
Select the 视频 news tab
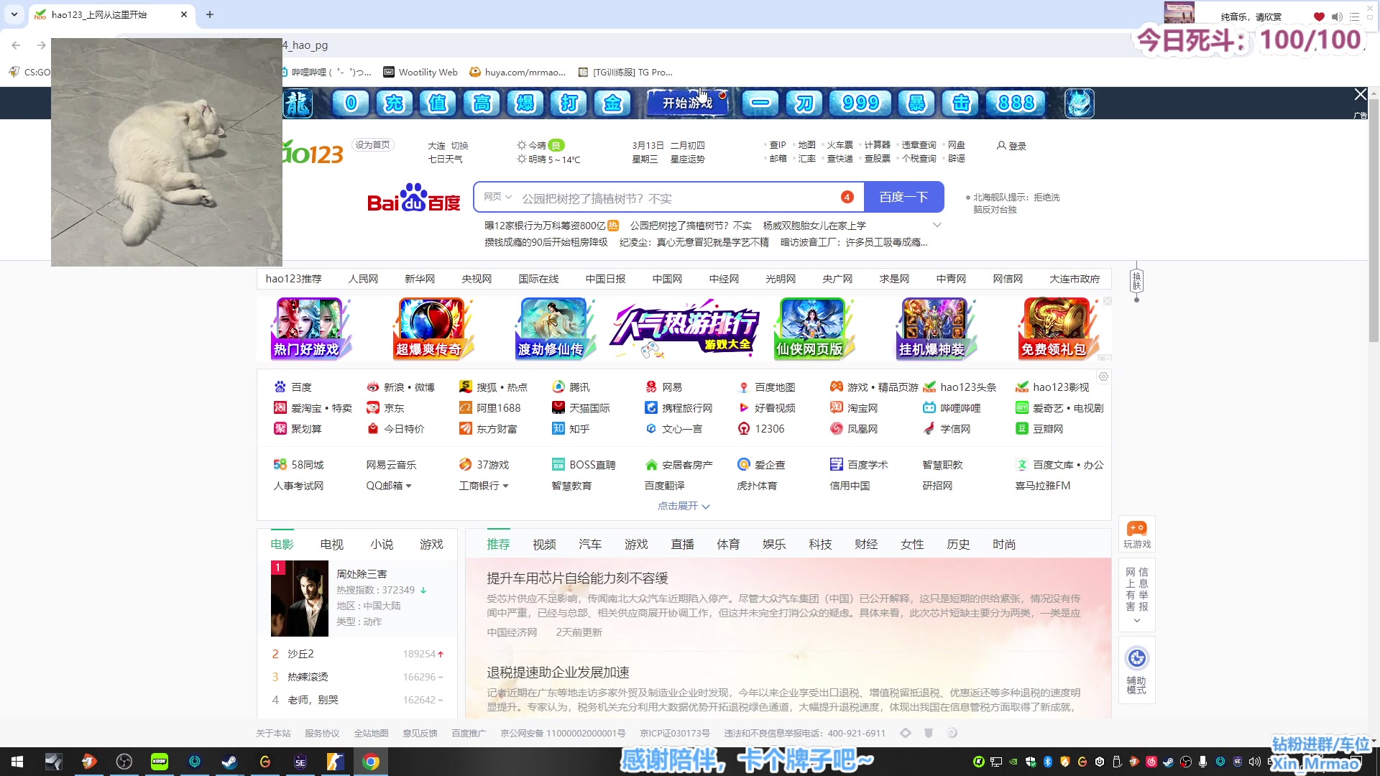[544, 545]
